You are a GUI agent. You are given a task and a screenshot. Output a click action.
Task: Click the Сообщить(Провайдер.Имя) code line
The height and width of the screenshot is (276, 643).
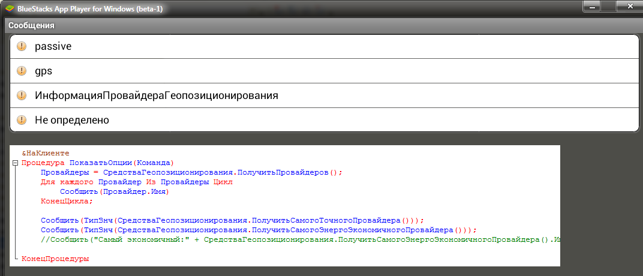click(x=114, y=192)
